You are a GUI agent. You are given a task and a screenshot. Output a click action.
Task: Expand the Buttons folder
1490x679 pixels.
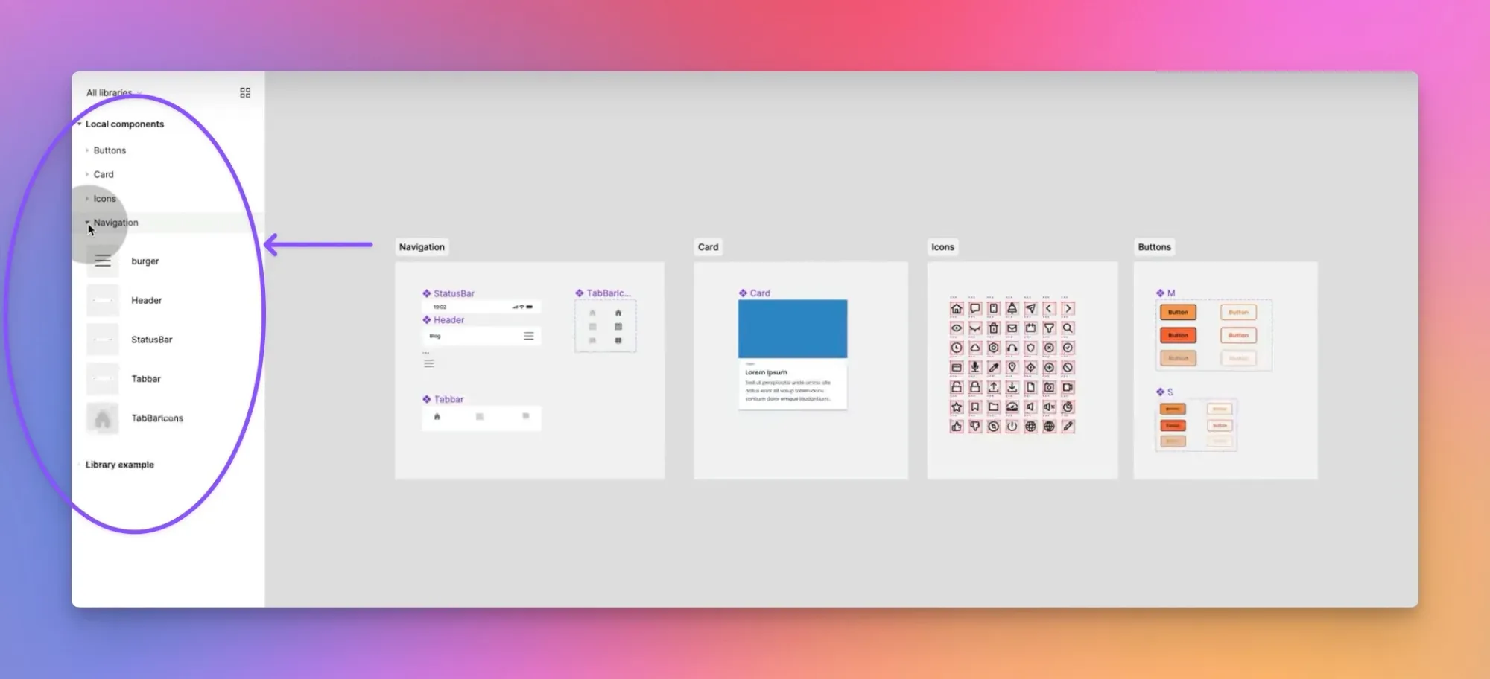110,150
